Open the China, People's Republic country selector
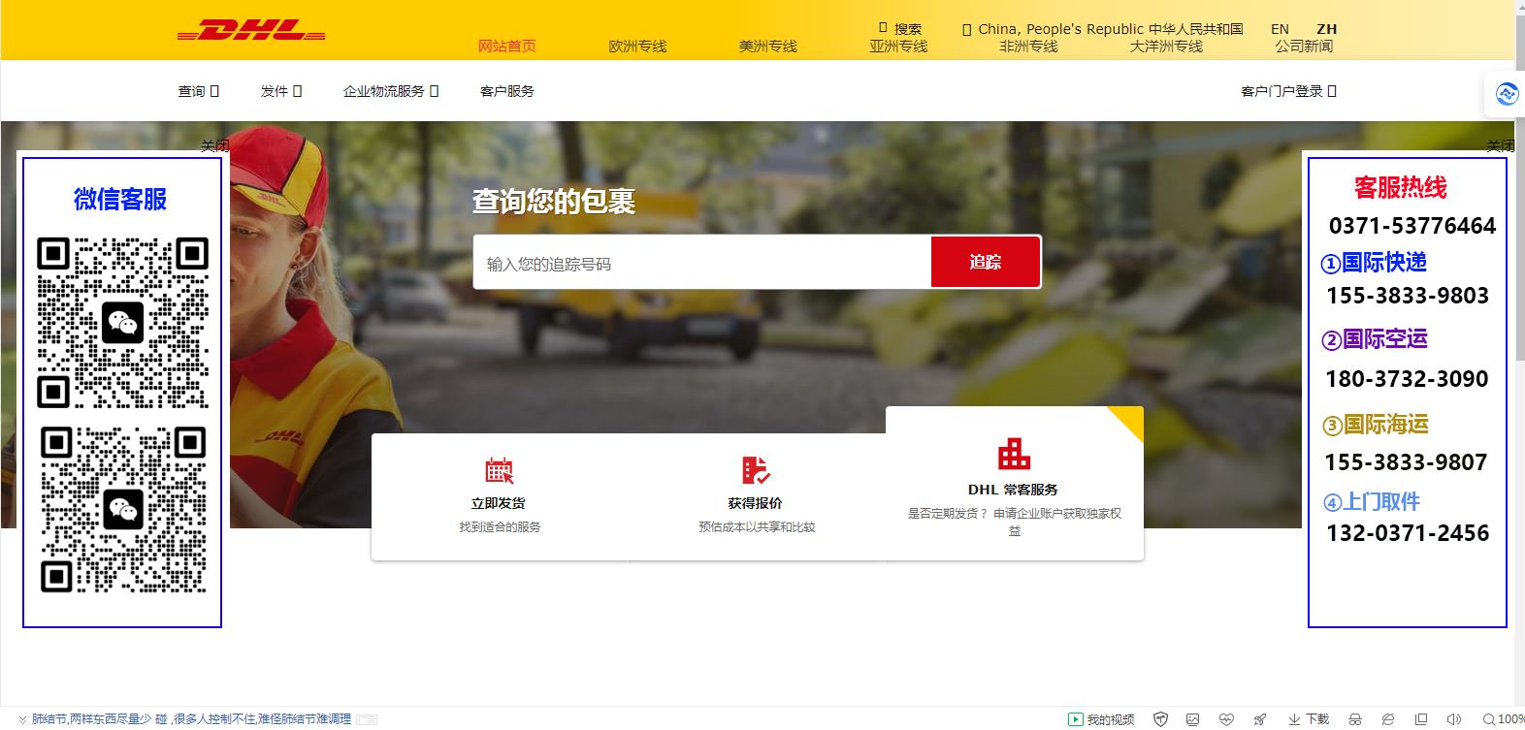 click(1102, 29)
